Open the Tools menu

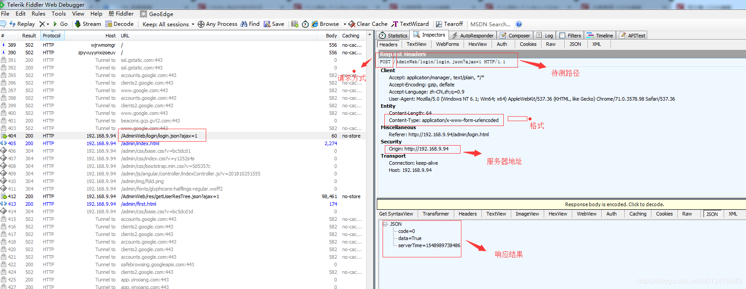(x=59, y=14)
